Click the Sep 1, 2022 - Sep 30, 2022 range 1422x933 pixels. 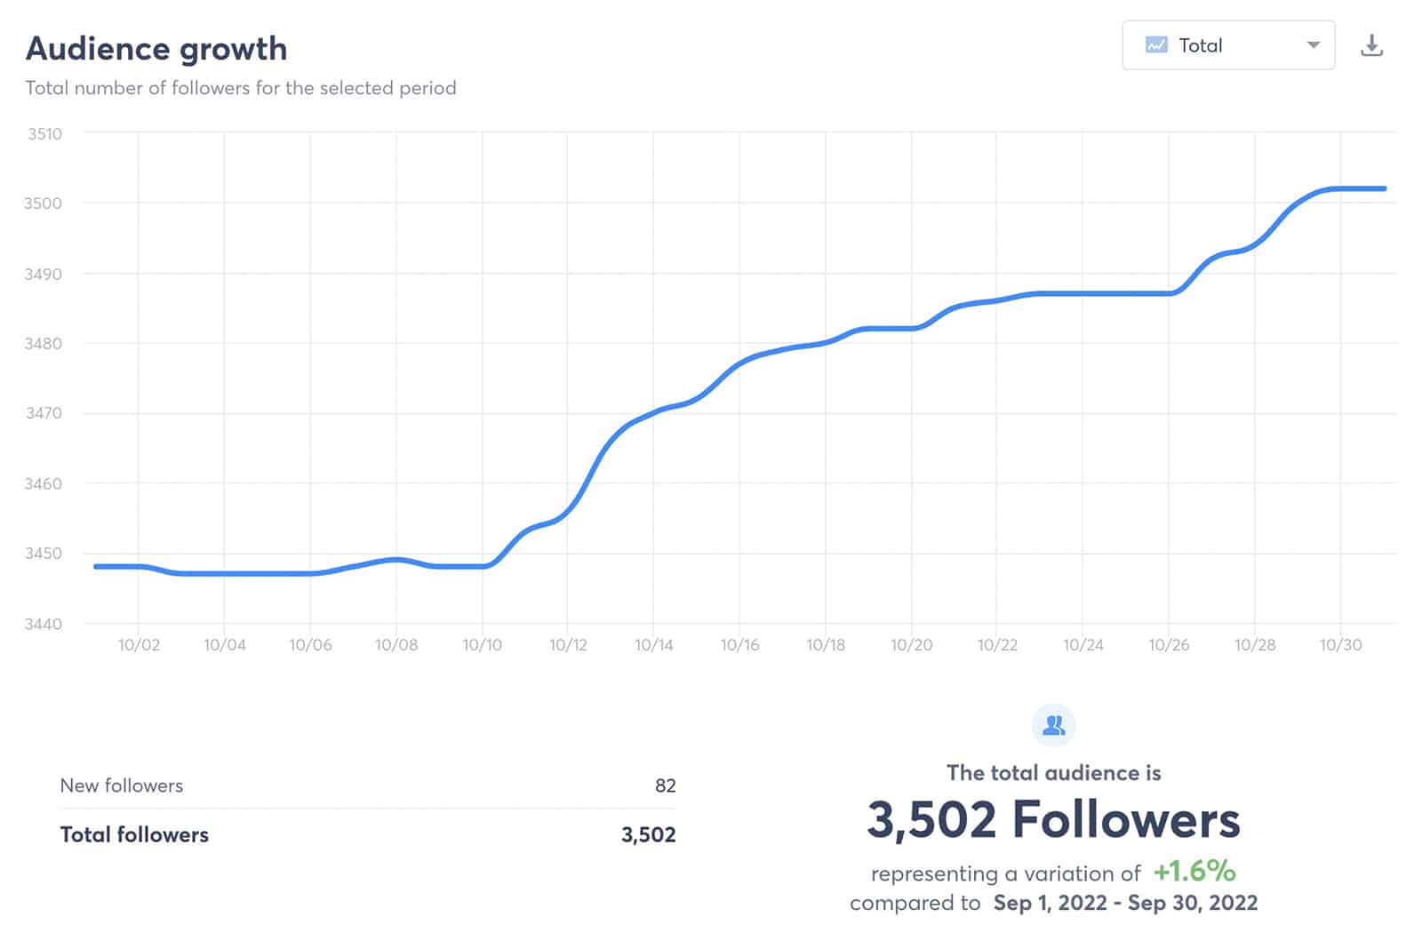1125,904
